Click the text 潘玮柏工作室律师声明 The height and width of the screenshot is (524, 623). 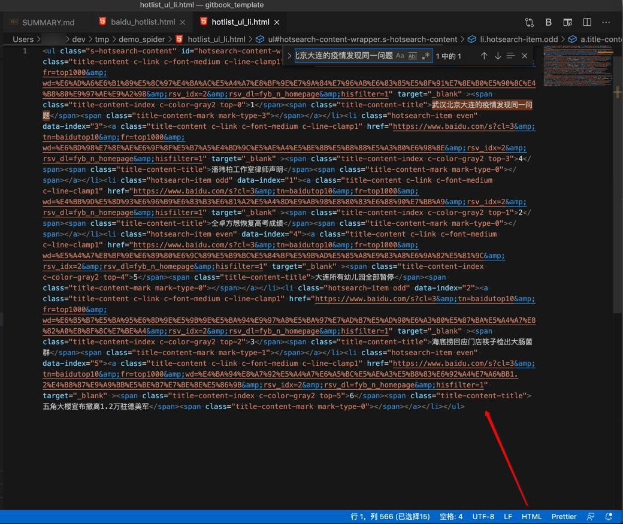coord(247,169)
